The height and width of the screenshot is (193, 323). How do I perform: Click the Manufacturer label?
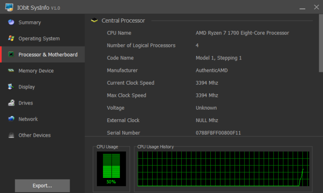pyautogui.click(x=122, y=70)
